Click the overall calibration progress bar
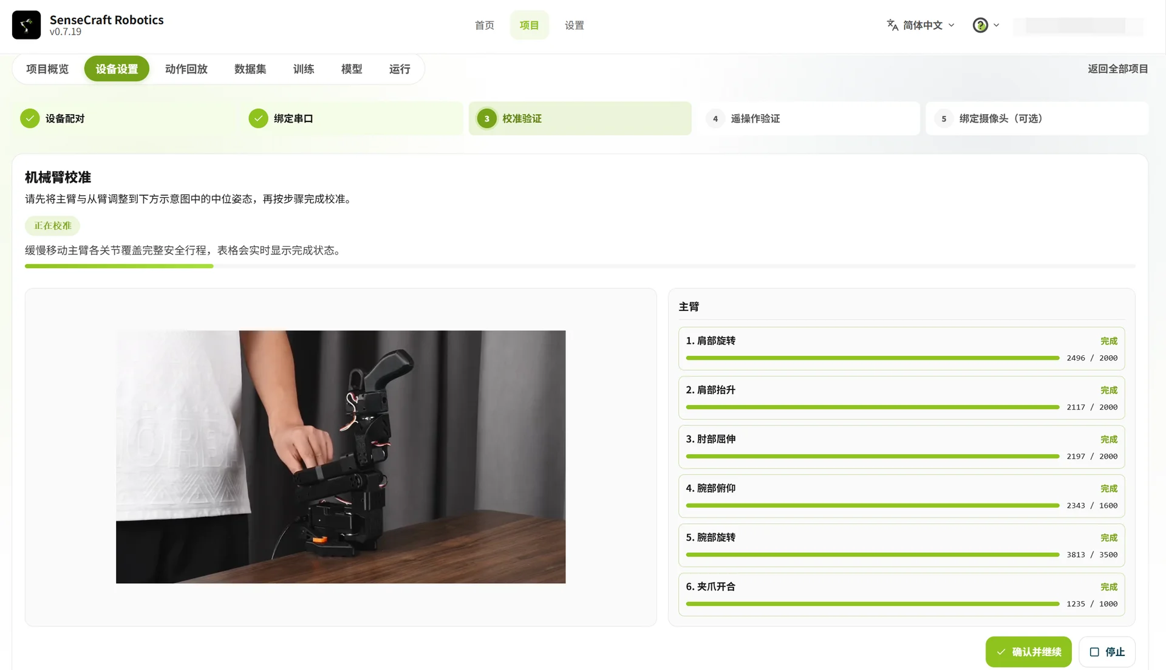1166x670 pixels. click(x=580, y=266)
